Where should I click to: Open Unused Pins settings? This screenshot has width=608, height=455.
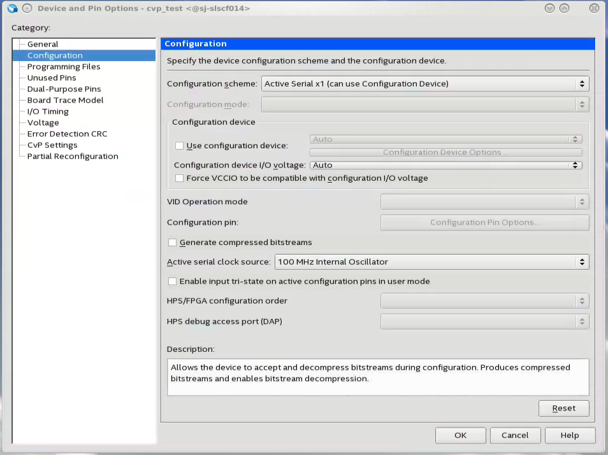[52, 78]
